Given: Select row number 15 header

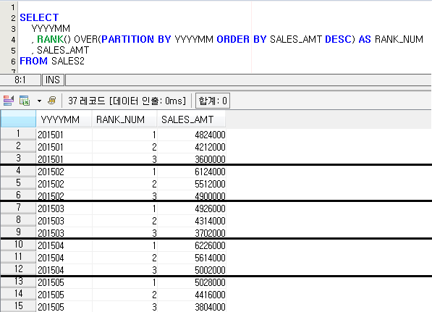Looking at the screenshot, I should (x=18, y=306).
